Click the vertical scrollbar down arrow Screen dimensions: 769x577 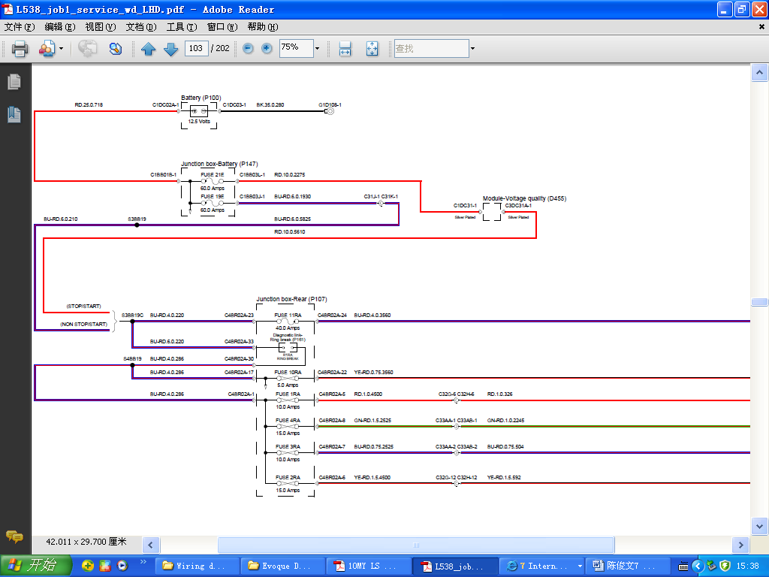(759, 527)
